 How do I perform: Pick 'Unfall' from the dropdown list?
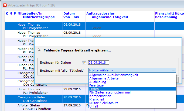tap(94, 106)
